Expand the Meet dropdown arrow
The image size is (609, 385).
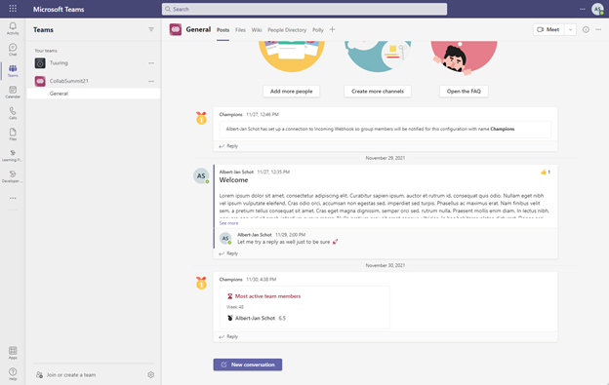tap(570, 29)
